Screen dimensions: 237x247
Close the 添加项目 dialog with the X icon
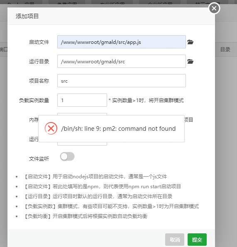click(x=214, y=8)
